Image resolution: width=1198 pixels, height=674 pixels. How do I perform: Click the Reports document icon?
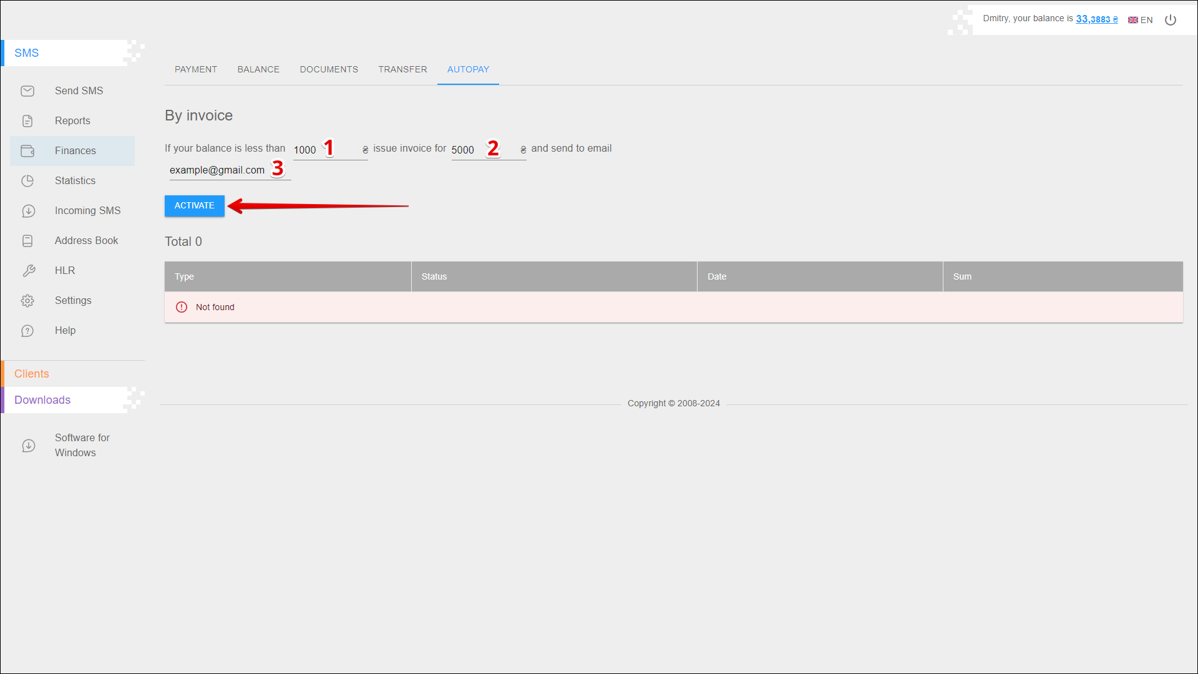click(27, 121)
